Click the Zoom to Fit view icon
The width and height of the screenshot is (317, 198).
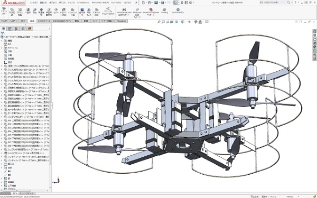click(x=159, y=22)
